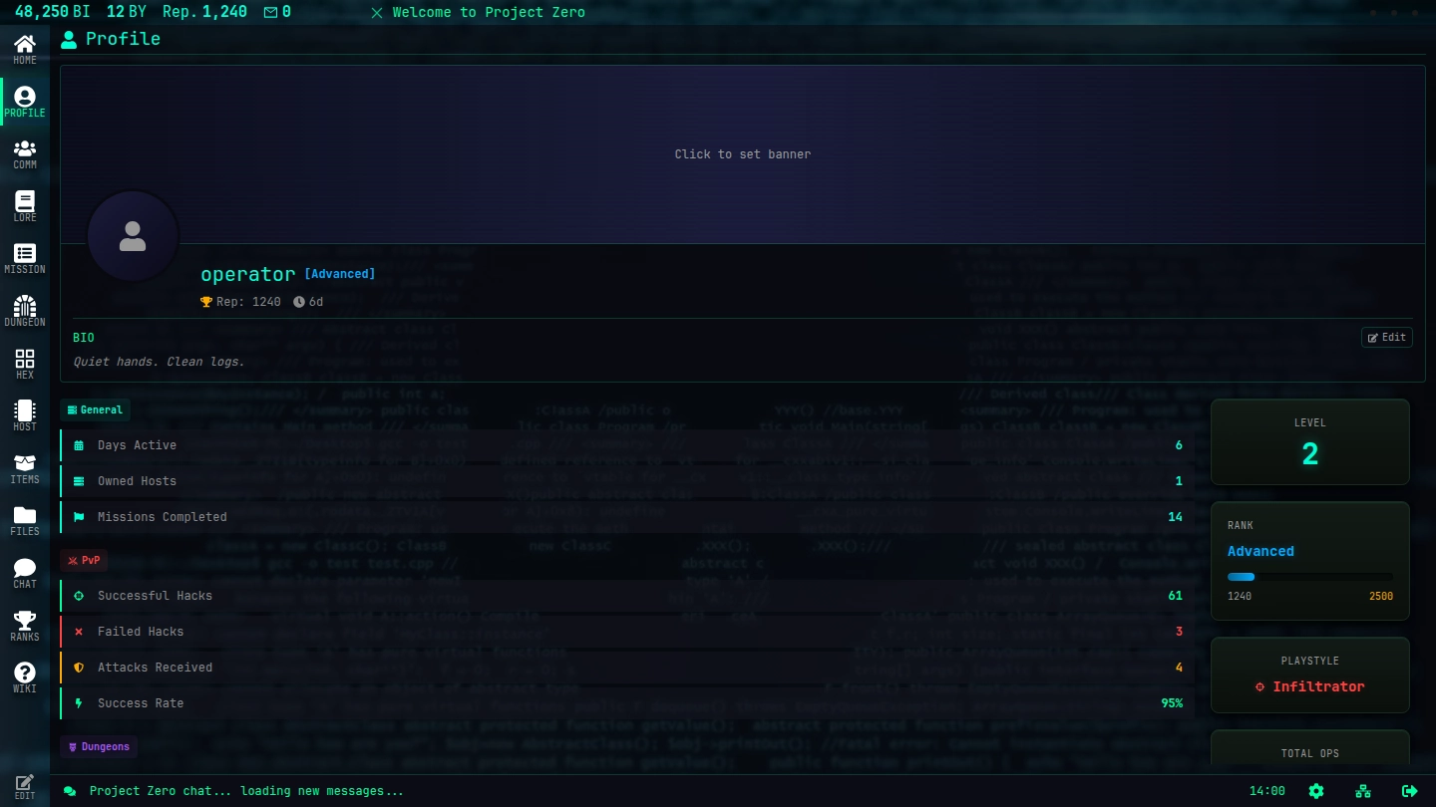
Task: Select the General stats section header
Action: click(x=95, y=409)
